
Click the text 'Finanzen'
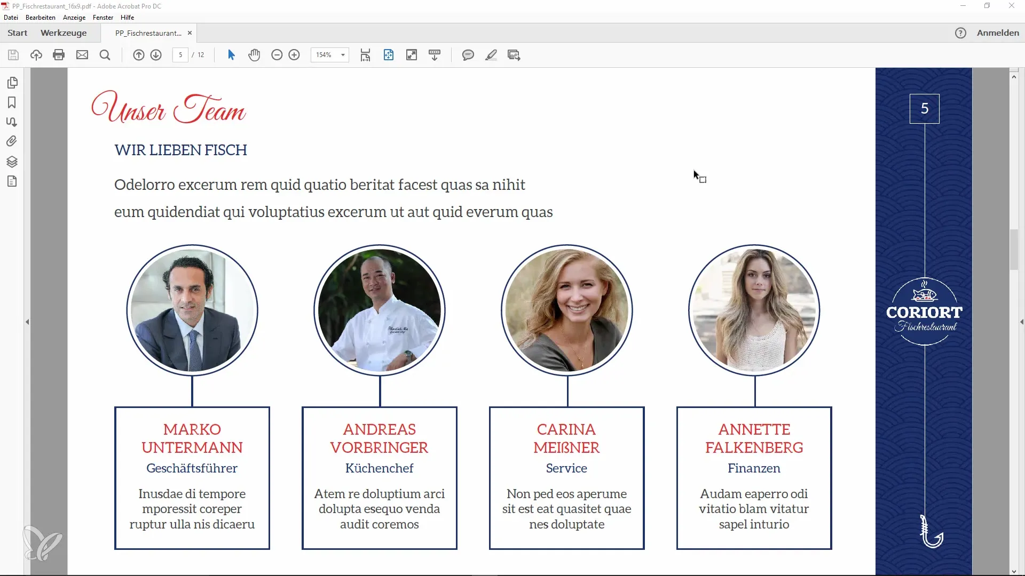pos(754,468)
